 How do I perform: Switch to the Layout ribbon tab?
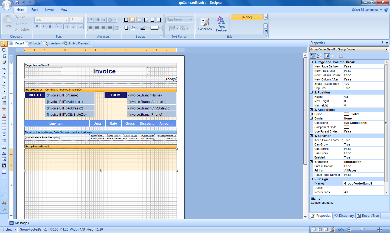pyautogui.click(x=49, y=10)
